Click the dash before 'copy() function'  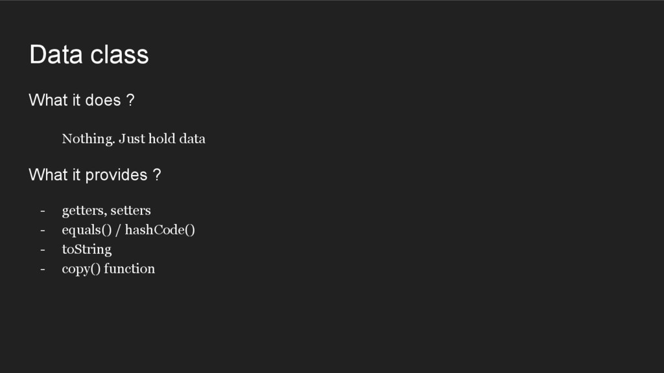click(43, 269)
